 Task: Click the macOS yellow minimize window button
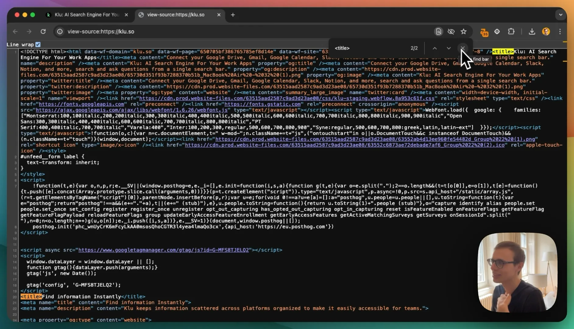pos(25,15)
